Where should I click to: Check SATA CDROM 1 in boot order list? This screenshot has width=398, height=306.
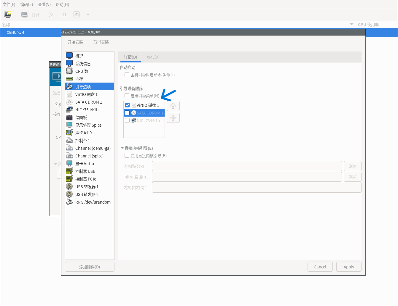pos(127,113)
